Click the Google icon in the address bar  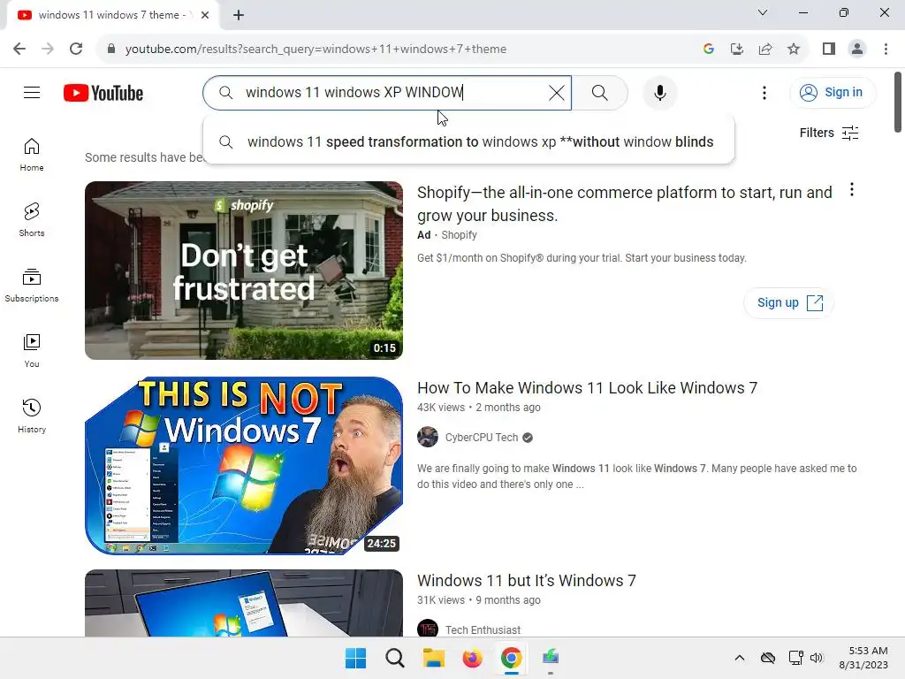[x=709, y=50]
